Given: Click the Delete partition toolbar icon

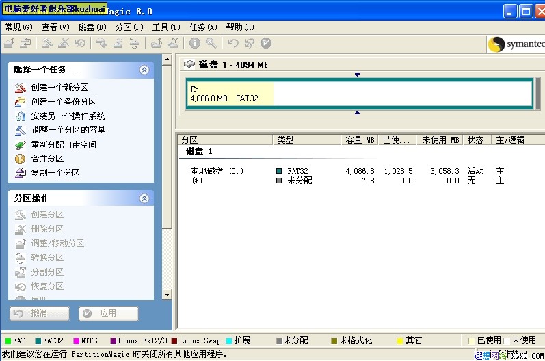Looking at the screenshot, I should coord(64,43).
